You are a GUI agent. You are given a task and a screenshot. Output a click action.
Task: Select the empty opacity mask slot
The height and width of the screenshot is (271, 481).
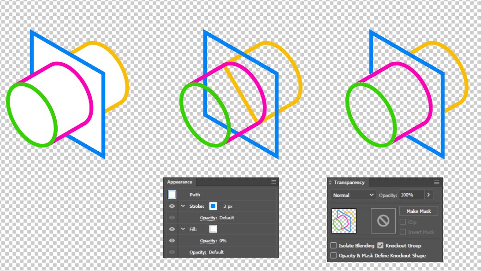point(383,221)
